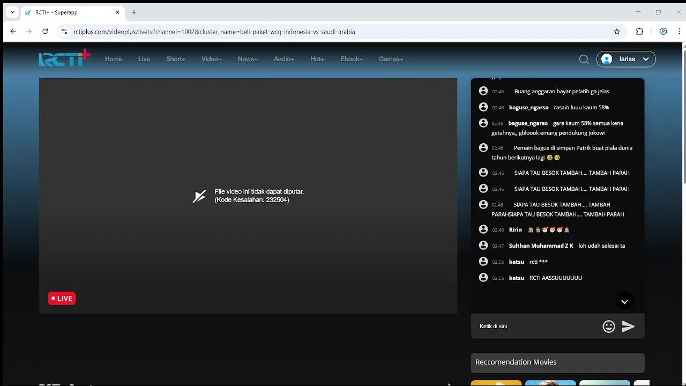Click the video playback error icon
686x386 pixels.
(199, 196)
